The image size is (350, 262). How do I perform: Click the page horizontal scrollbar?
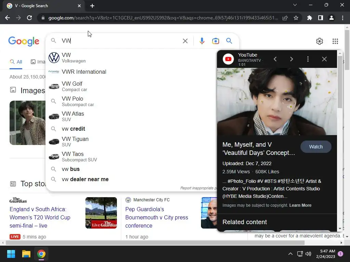point(155,243)
